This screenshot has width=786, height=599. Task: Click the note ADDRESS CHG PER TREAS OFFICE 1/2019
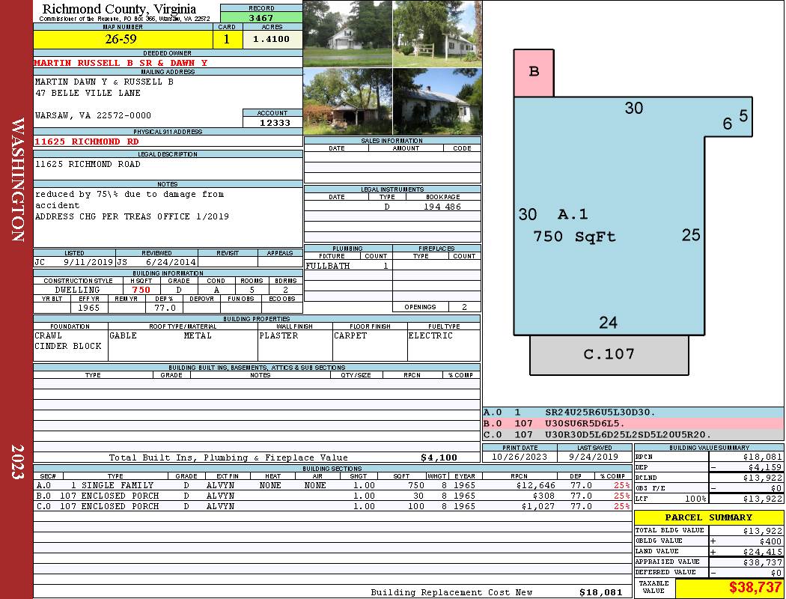point(132,216)
